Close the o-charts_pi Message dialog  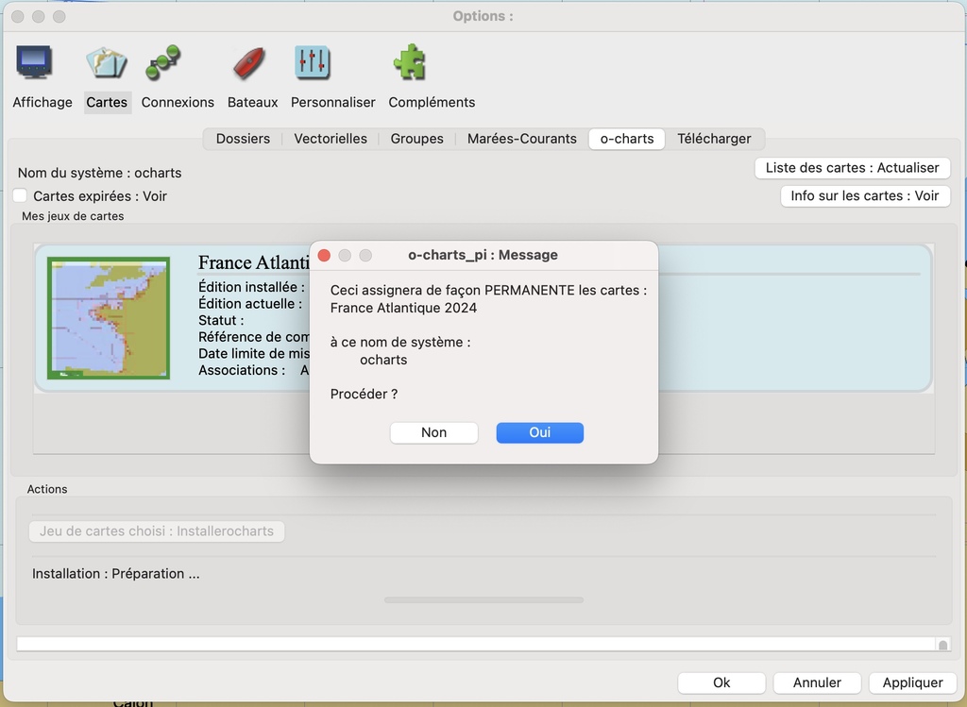pos(325,255)
